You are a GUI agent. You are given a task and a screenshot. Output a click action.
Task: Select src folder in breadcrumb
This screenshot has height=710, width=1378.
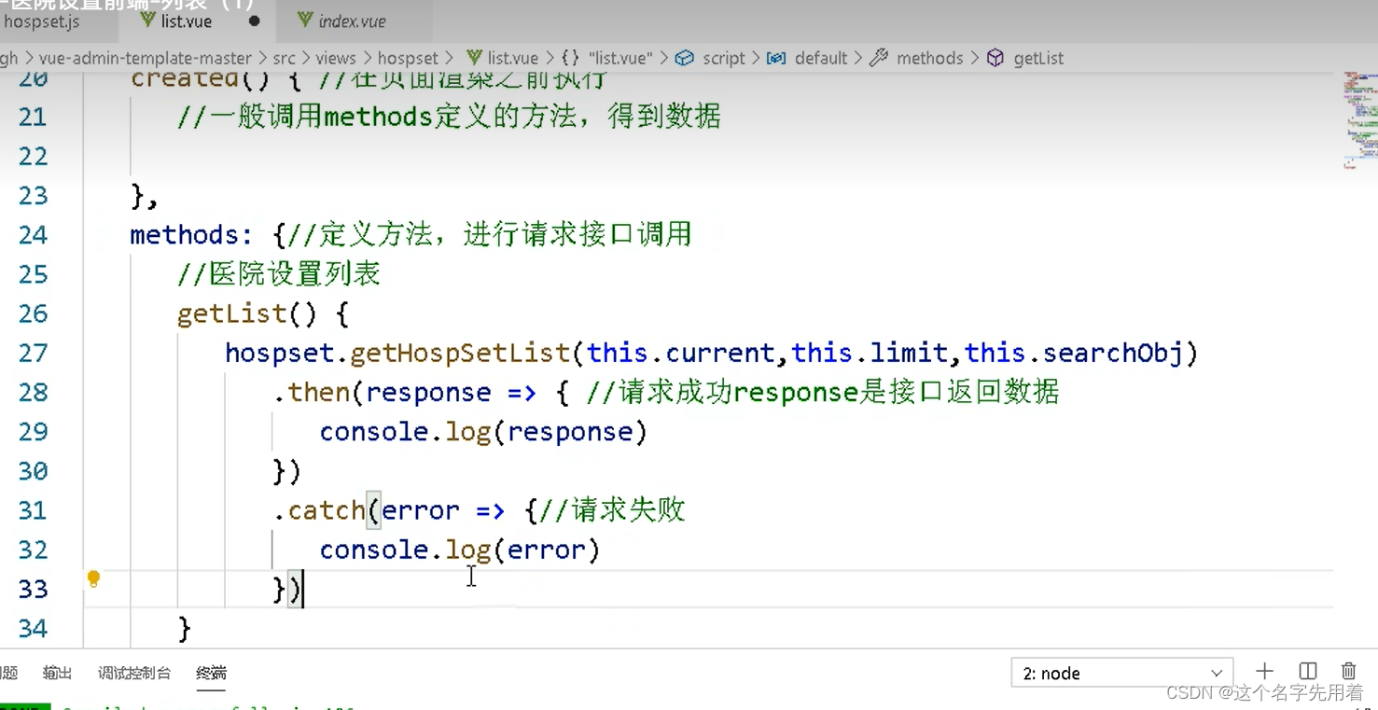tap(285, 58)
